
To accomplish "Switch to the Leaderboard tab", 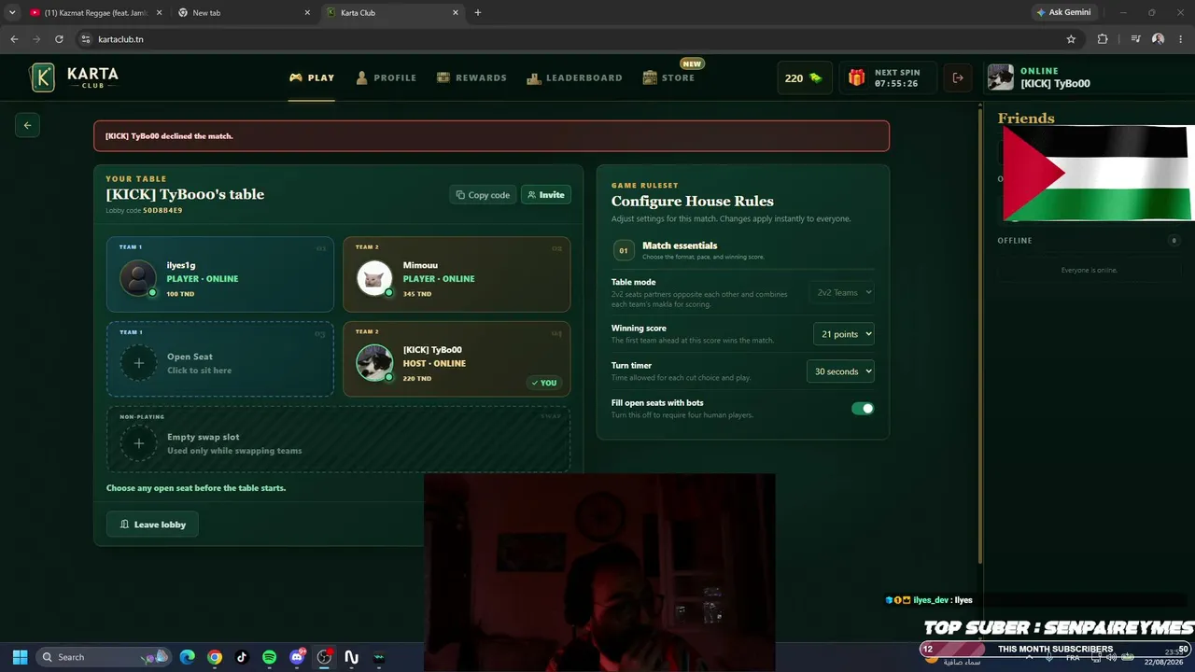I will (574, 77).
